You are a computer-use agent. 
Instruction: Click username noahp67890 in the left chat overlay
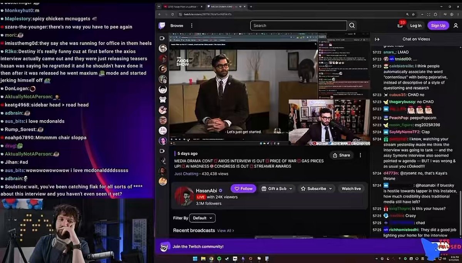19,137
